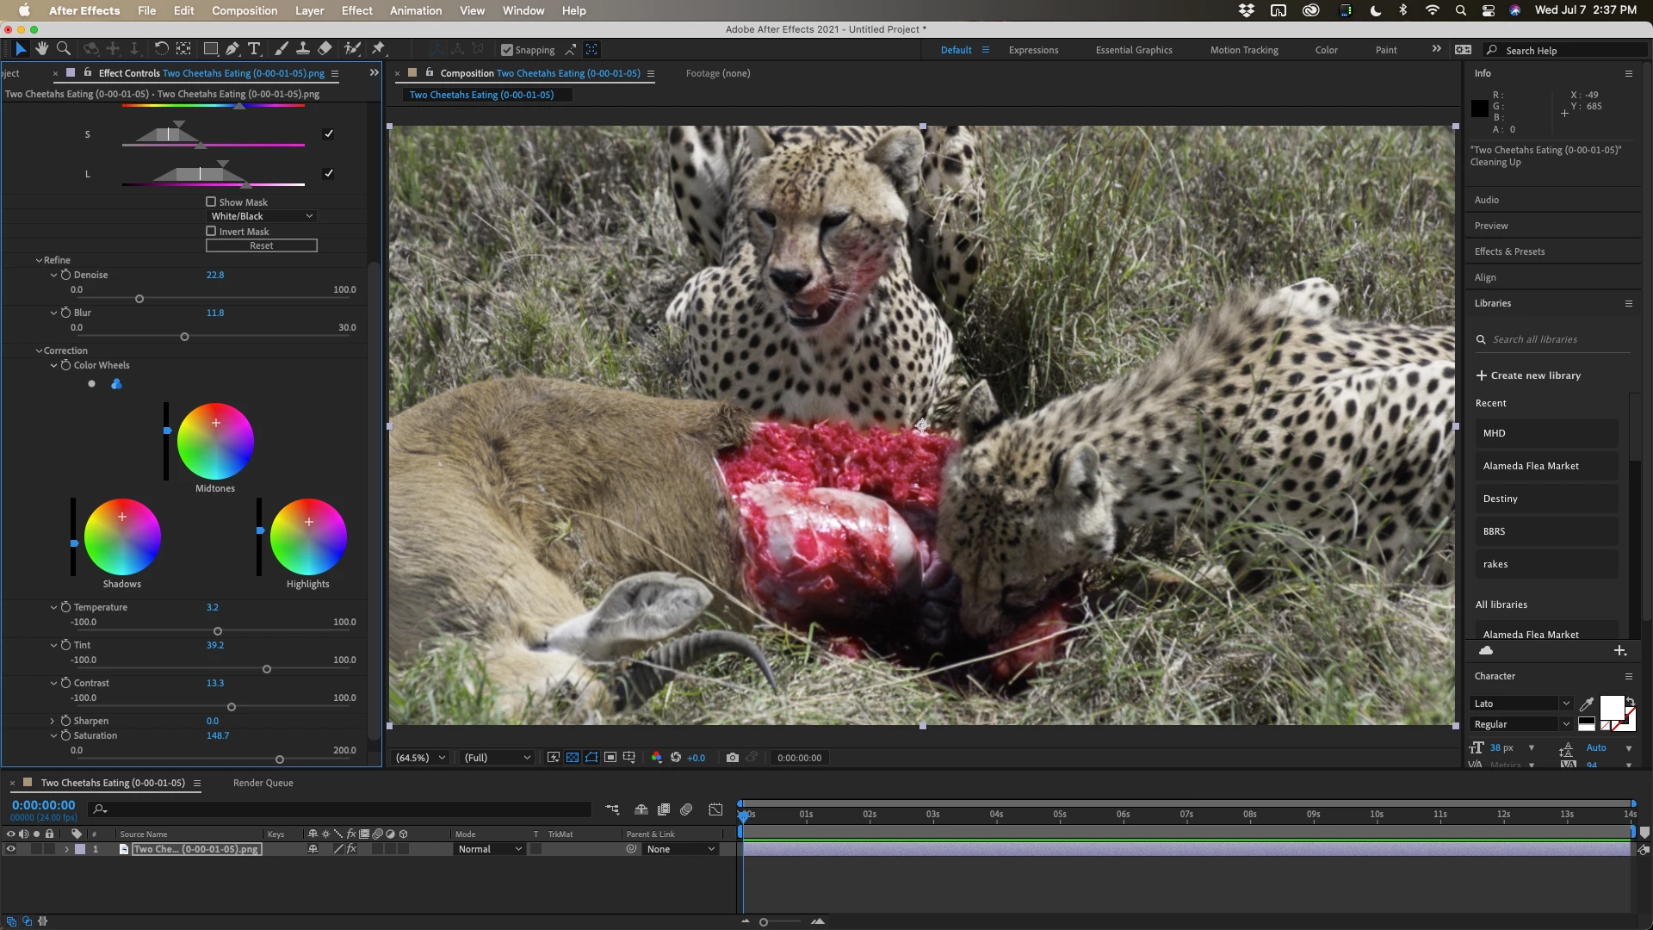Screen dimensions: 1653x930
Task: Open the White/Black mask dropdown
Action: pyautogui.click(x=262, y=216)
